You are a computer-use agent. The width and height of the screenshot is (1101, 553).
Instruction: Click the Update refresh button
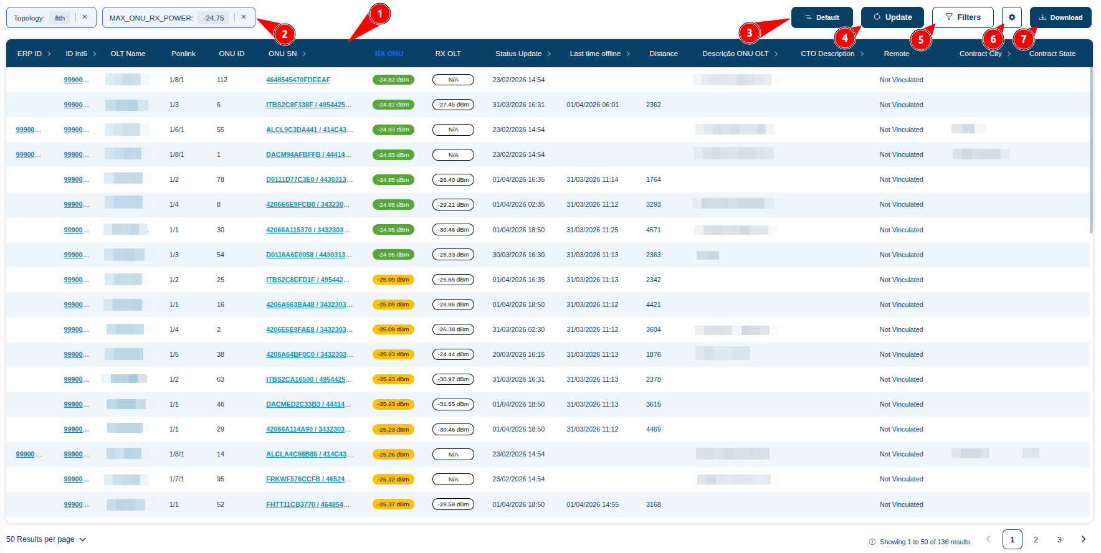tap(892, 17)
